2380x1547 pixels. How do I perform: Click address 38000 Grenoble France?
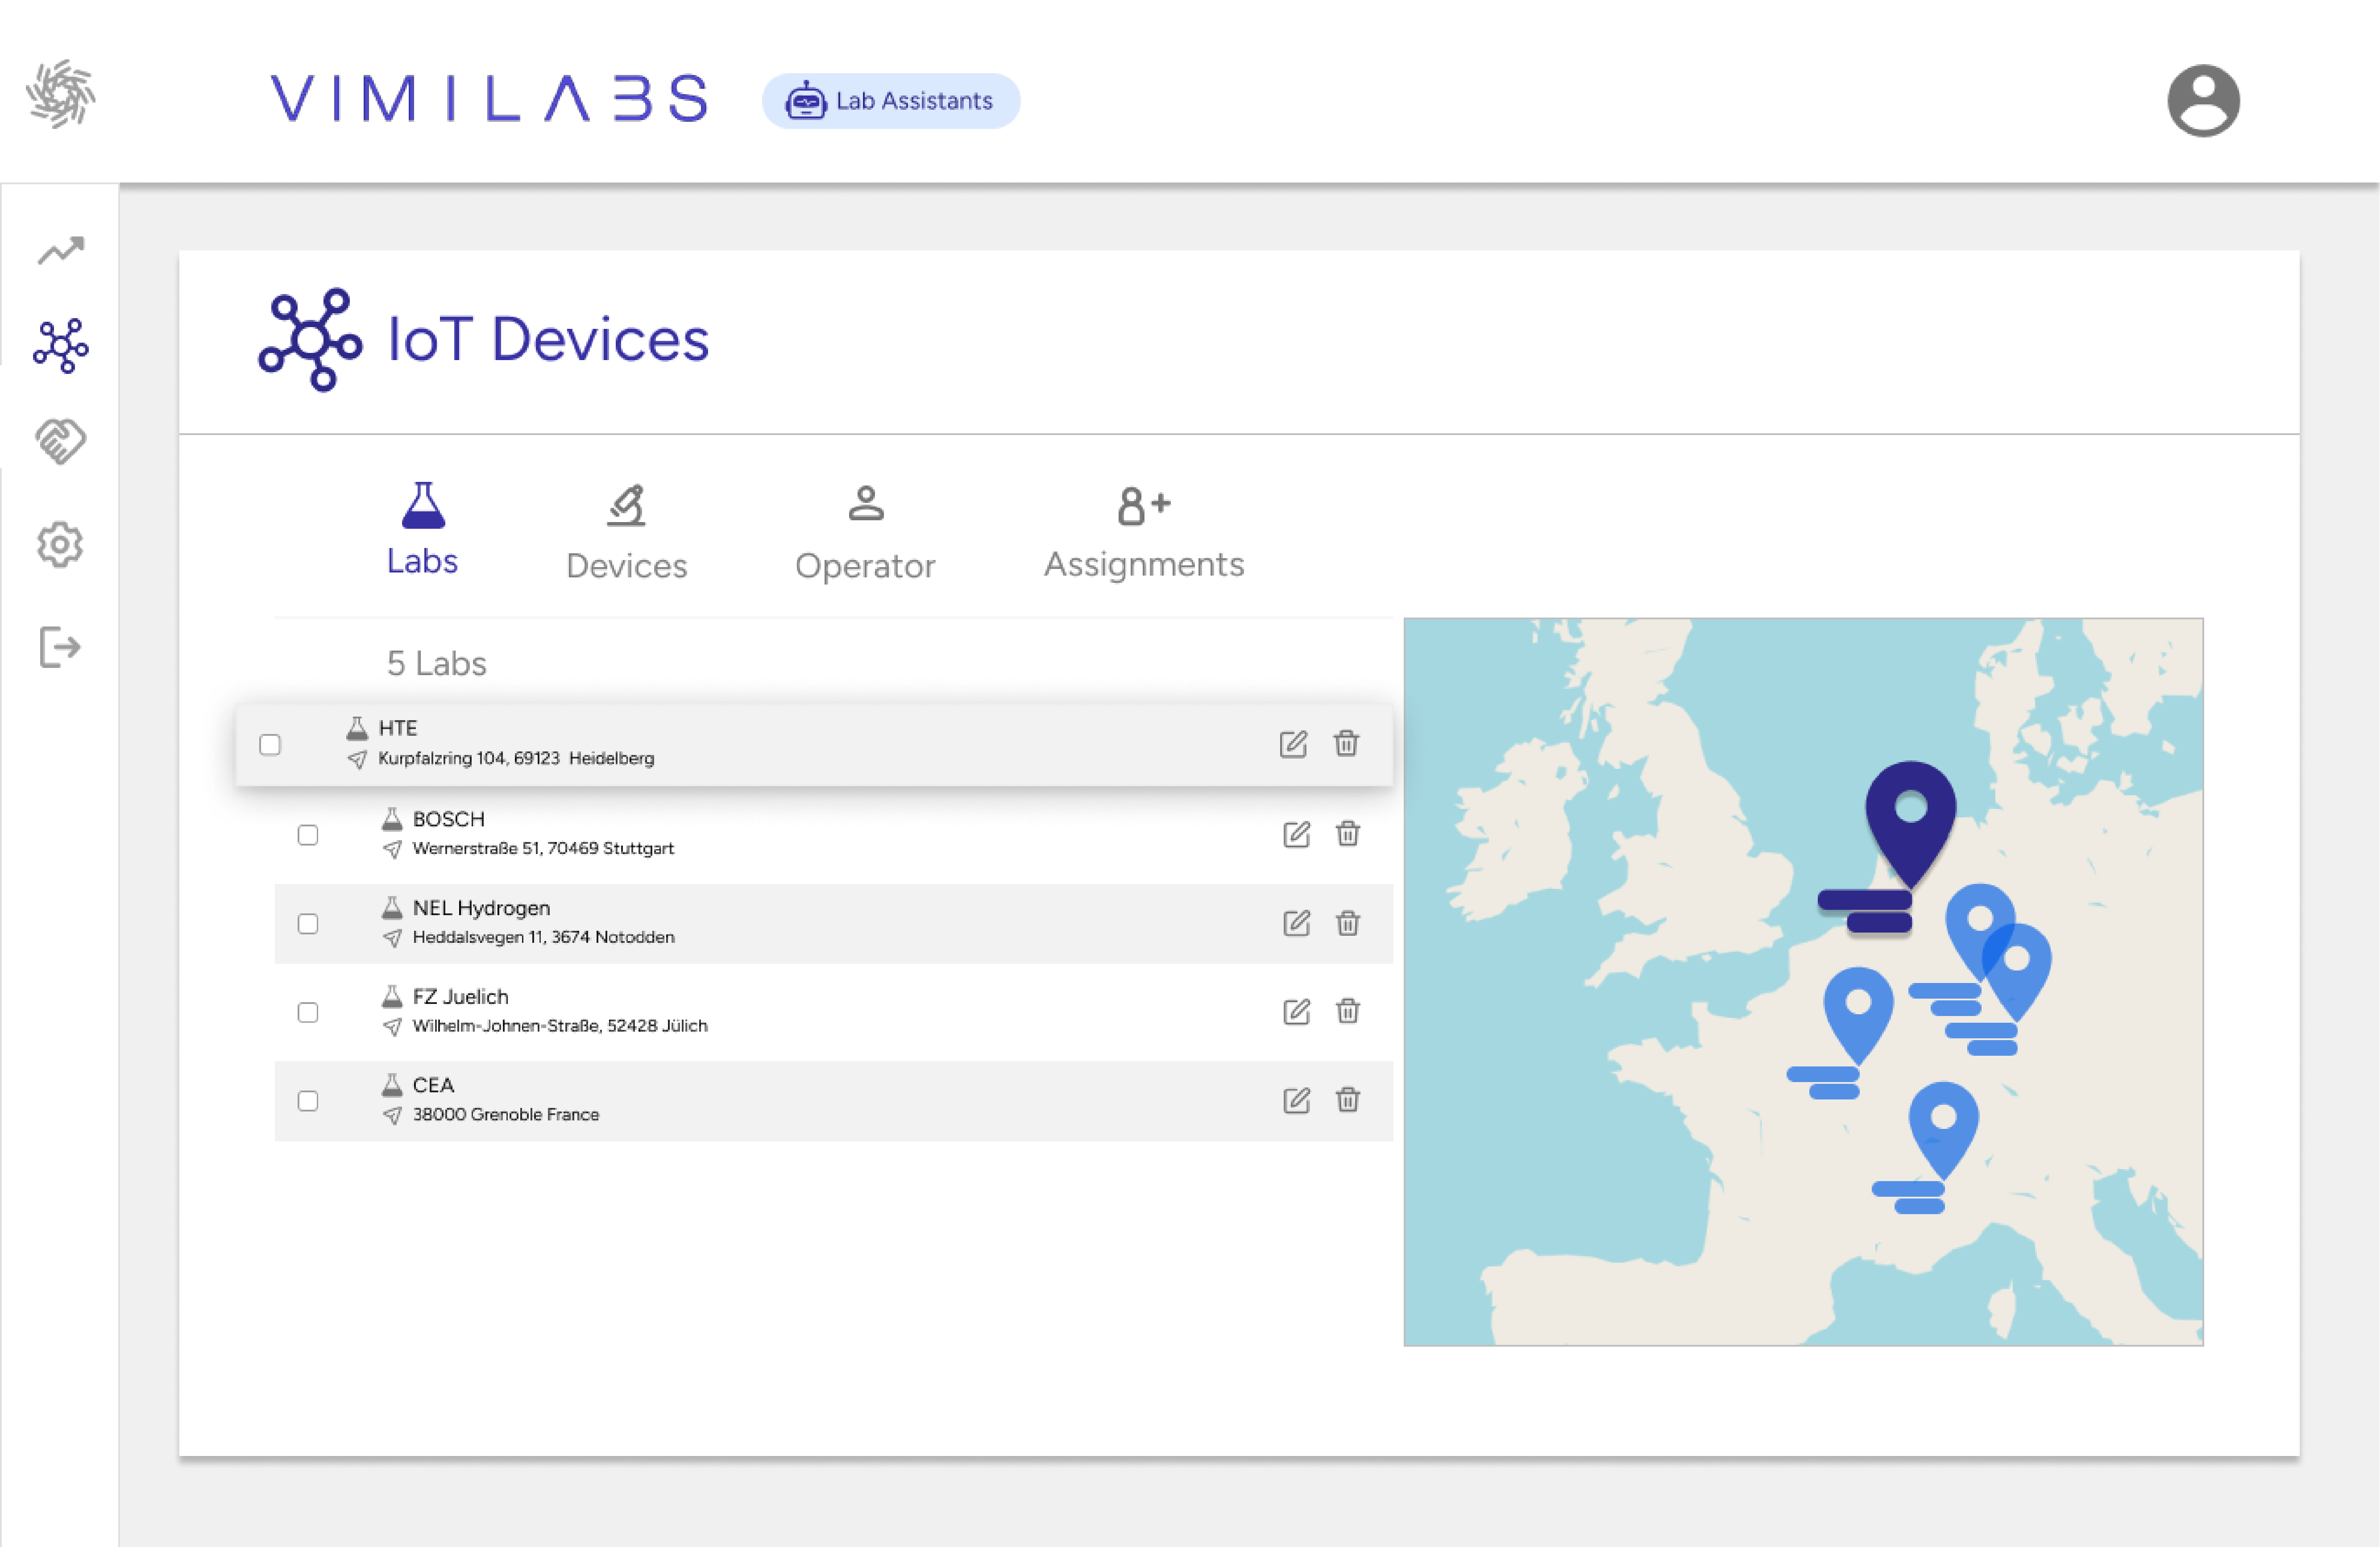(506, 1115)
